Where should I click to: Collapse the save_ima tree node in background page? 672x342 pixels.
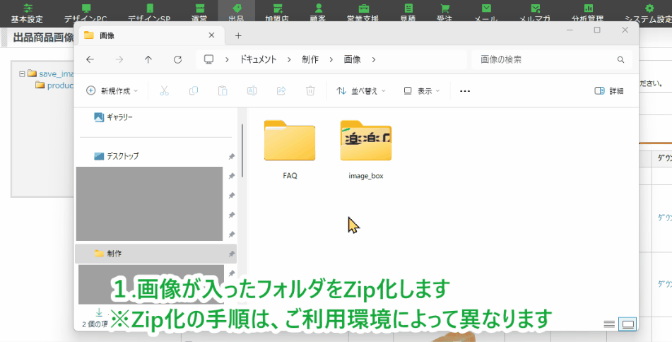coord(22,73)
